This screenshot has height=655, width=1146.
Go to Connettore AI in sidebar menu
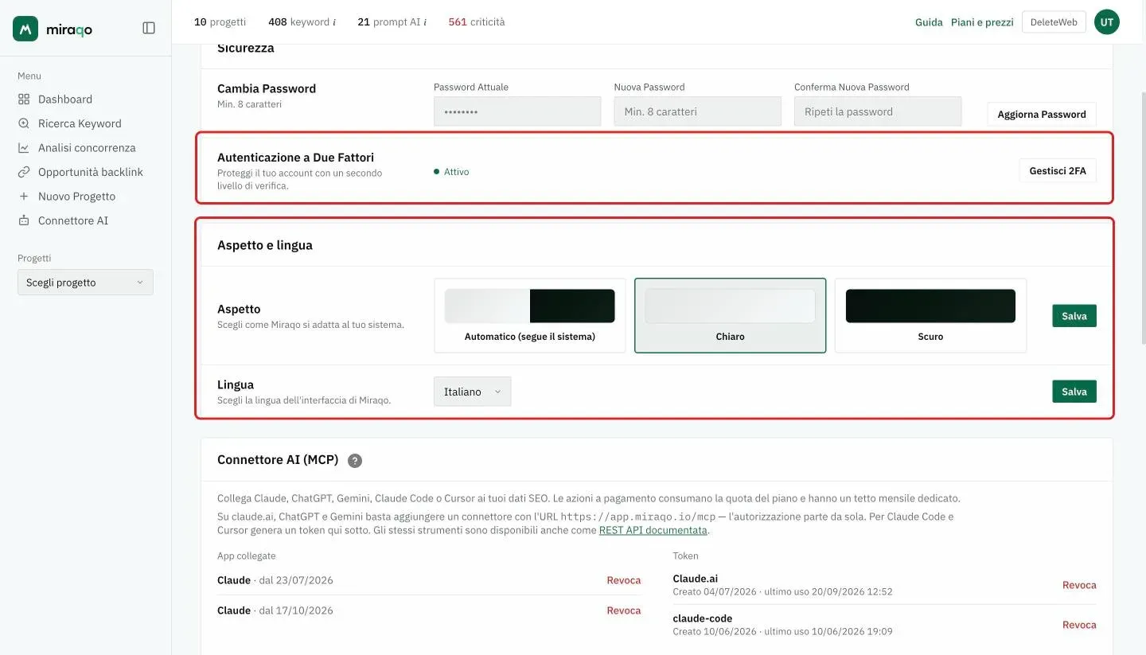pos(72,220)
